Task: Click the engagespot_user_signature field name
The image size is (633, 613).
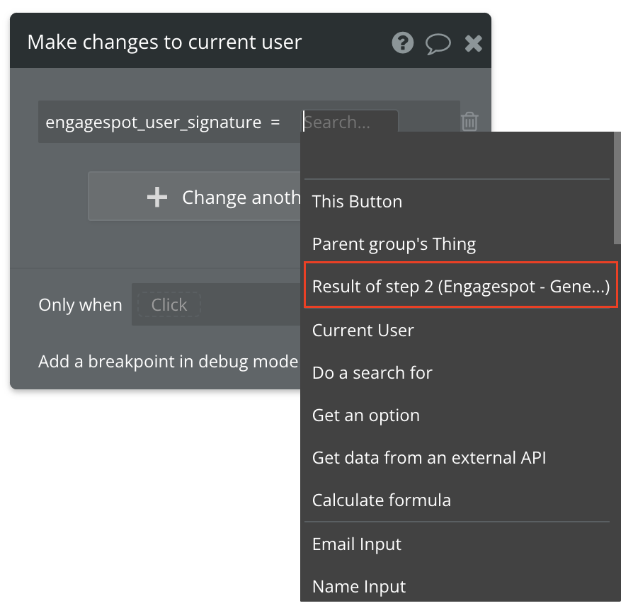Action: click(x=154, y=122)
